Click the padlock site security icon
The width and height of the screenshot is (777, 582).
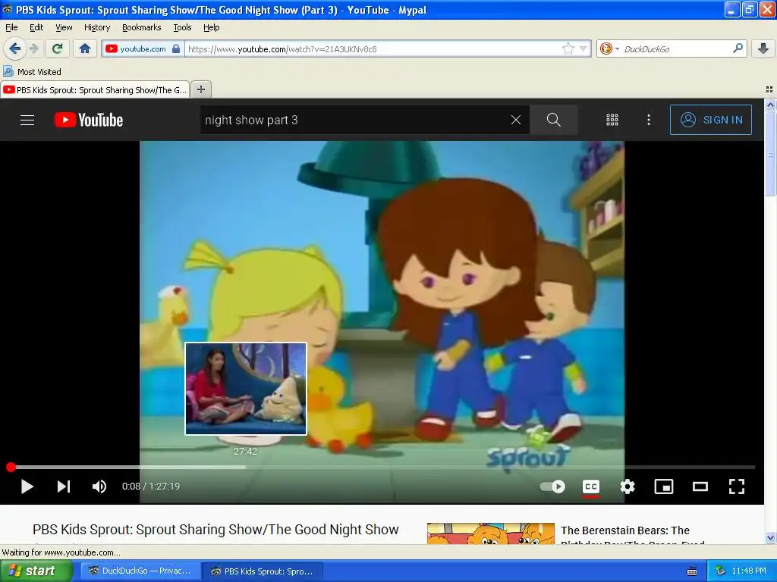click(175, 48)
